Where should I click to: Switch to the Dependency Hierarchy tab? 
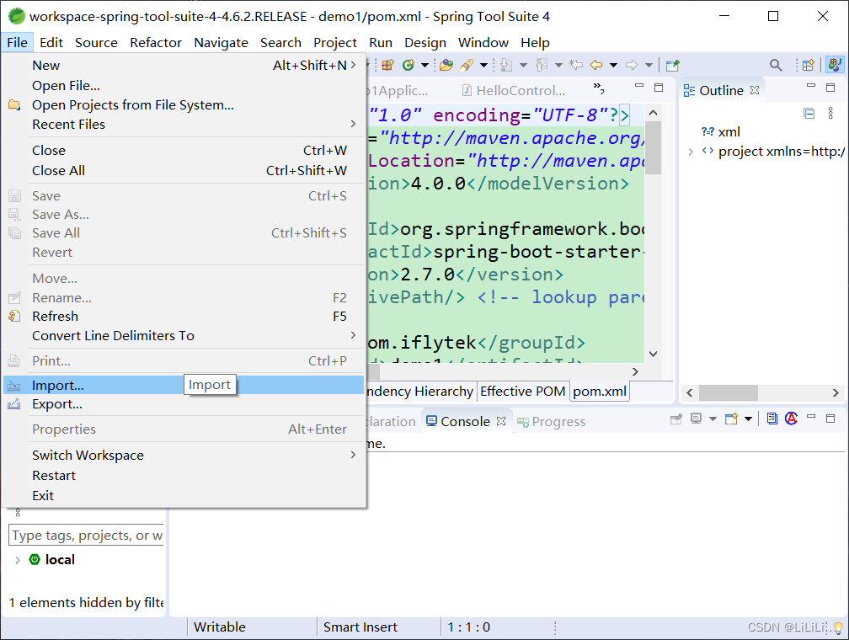(420, 392)
